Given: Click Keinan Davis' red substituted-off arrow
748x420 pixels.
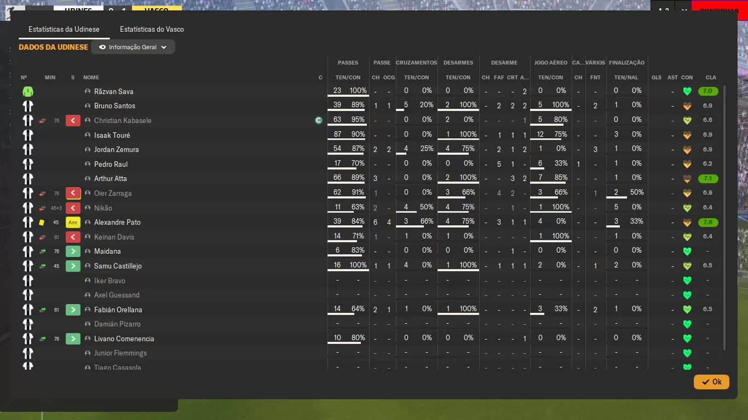Looking at the screenshot, I should pyautogui.click(x=73, y=237).
